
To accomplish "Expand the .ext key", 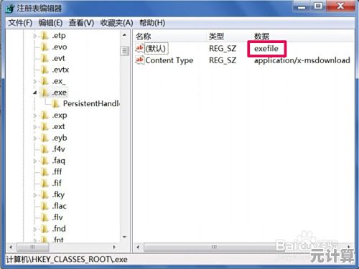I will pyautogui.click(x=35, y=127).
